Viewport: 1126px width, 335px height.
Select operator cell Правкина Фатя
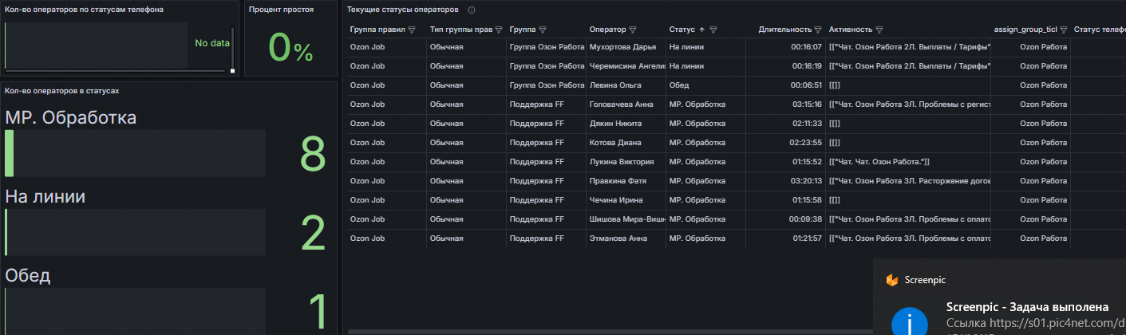point(626,181)
